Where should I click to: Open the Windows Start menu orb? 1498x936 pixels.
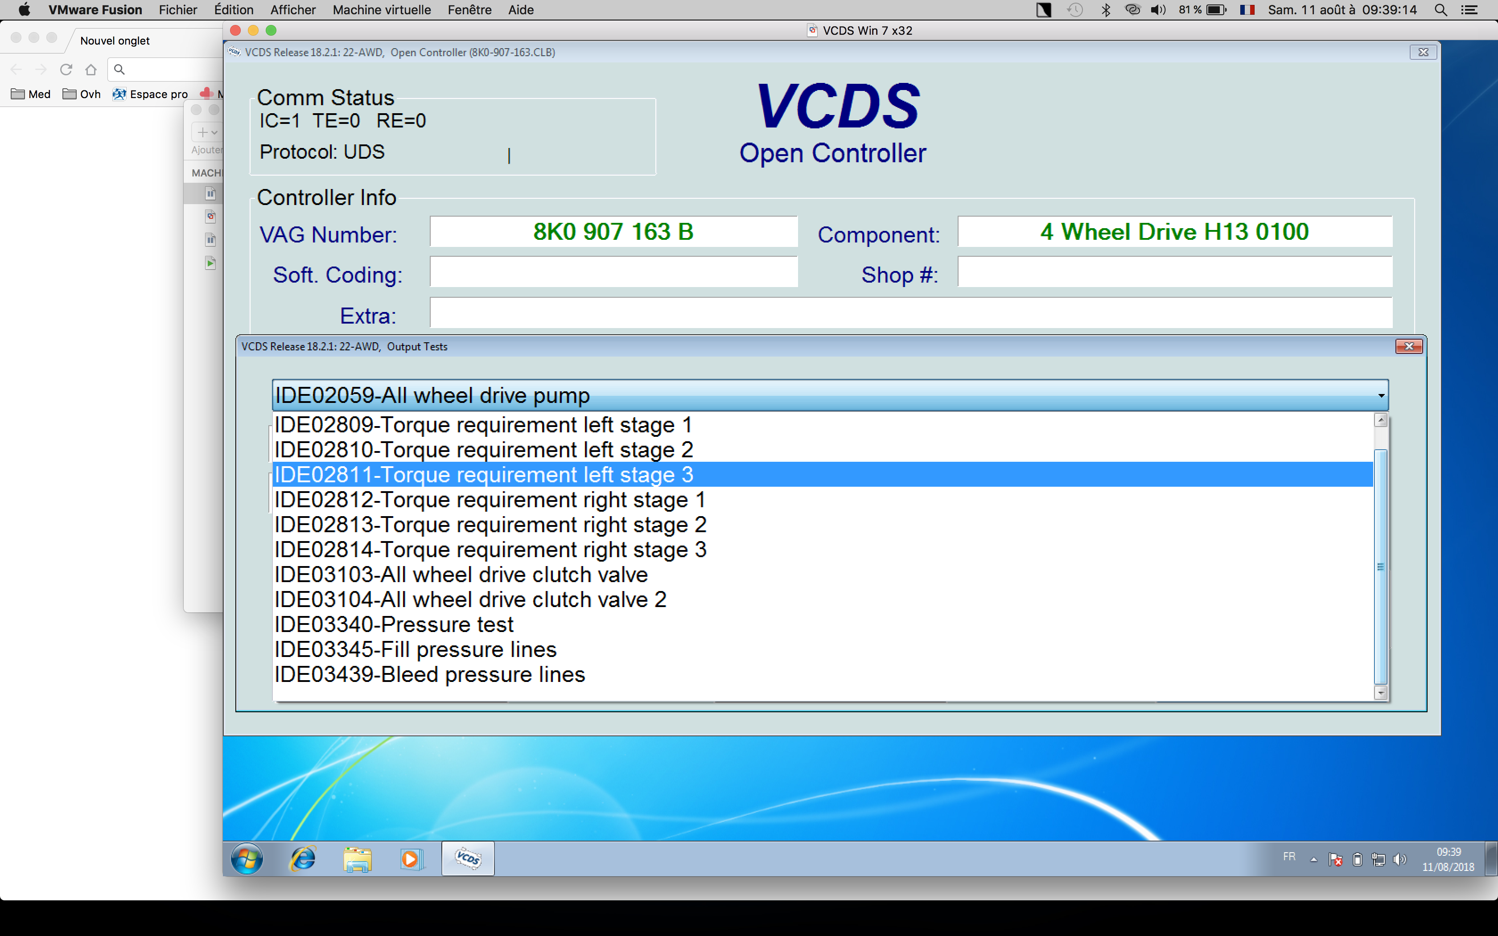[x=247, y=858]
